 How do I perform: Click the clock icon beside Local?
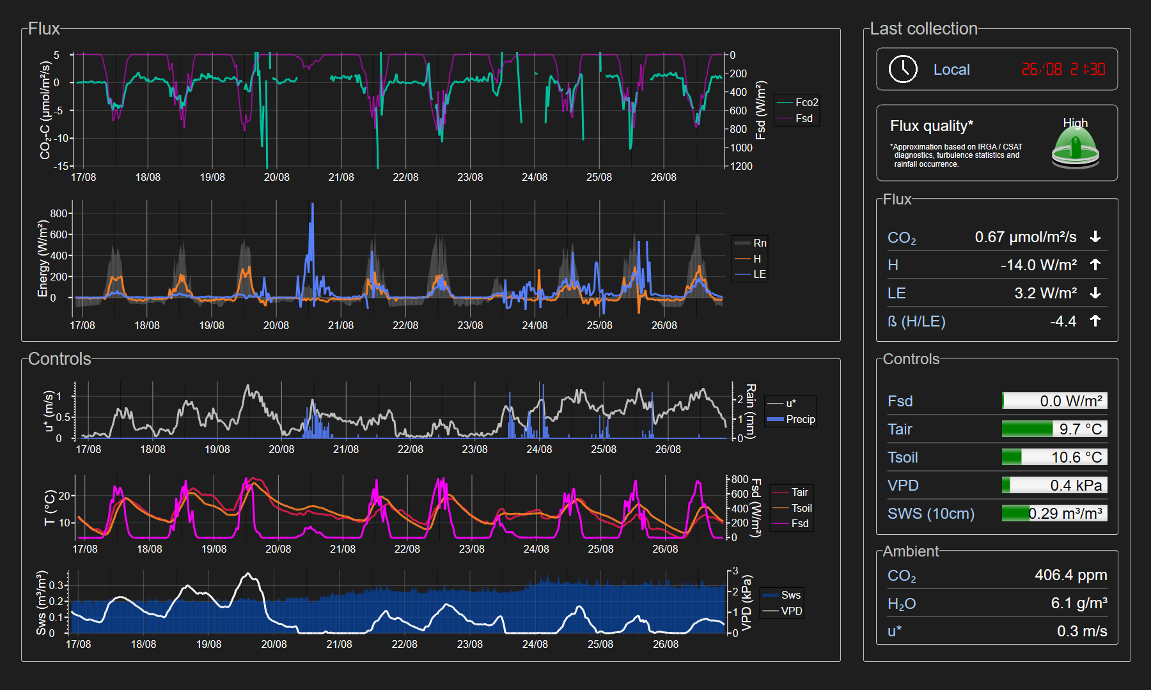click(x=903, y=69)
